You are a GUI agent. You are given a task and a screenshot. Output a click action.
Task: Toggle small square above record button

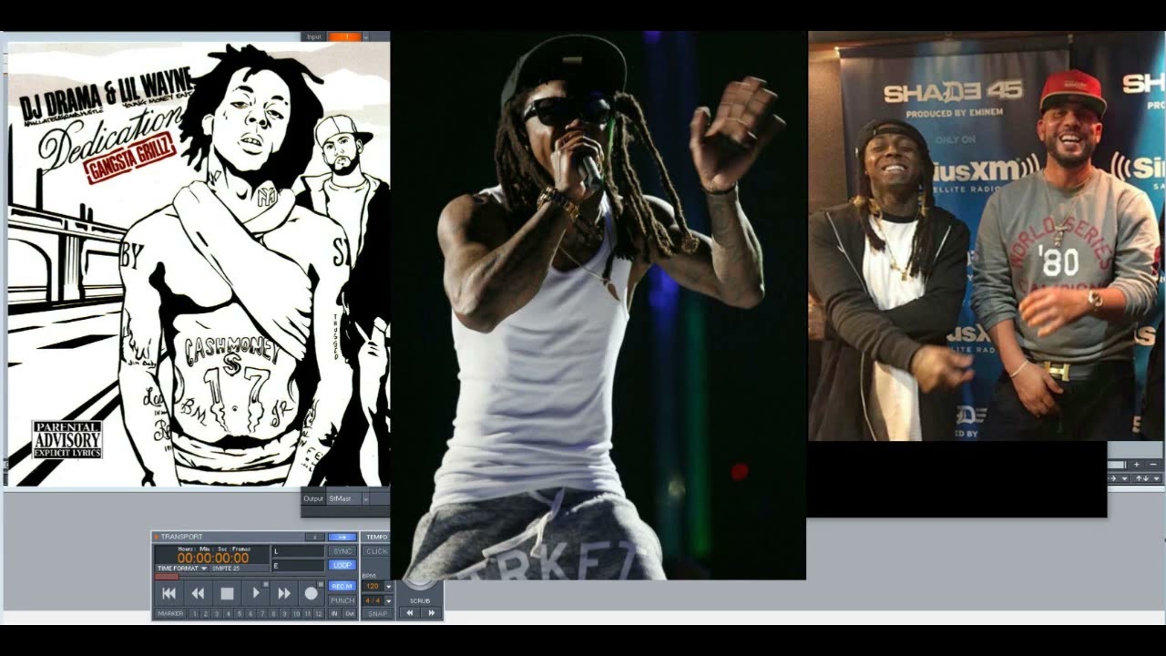click(321, 584)
